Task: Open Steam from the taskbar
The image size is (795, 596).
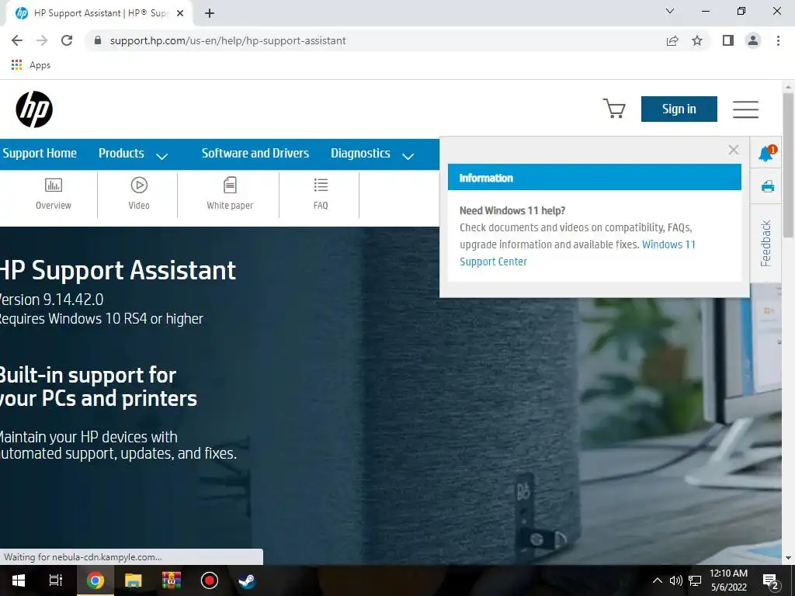Action: 247,580
